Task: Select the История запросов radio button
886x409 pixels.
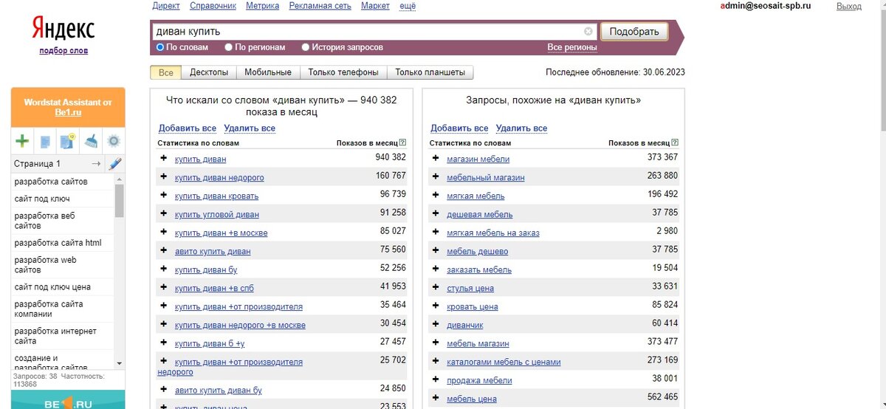Action: pos(306,47)
